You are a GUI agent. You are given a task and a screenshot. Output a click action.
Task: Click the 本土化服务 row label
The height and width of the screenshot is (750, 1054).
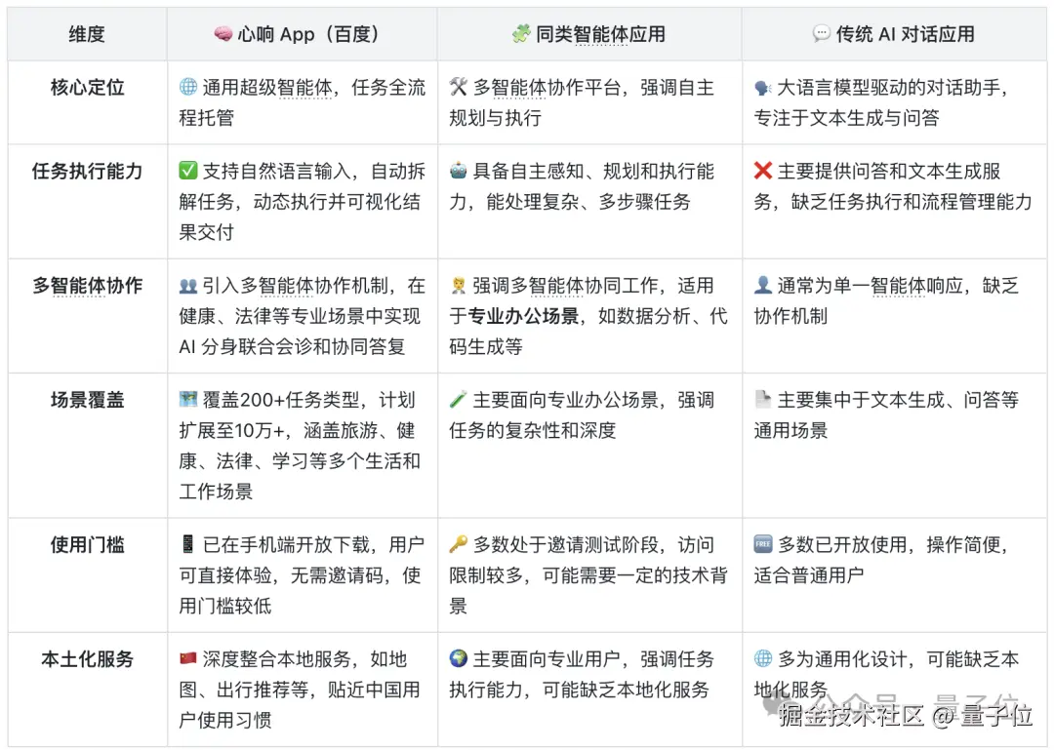tap(88, 659)
